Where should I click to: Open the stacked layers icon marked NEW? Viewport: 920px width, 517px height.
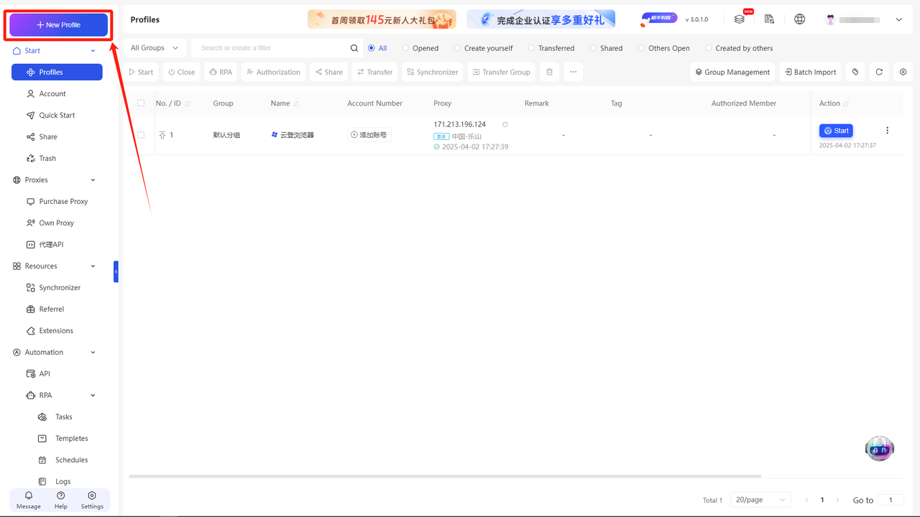(740, 19)
